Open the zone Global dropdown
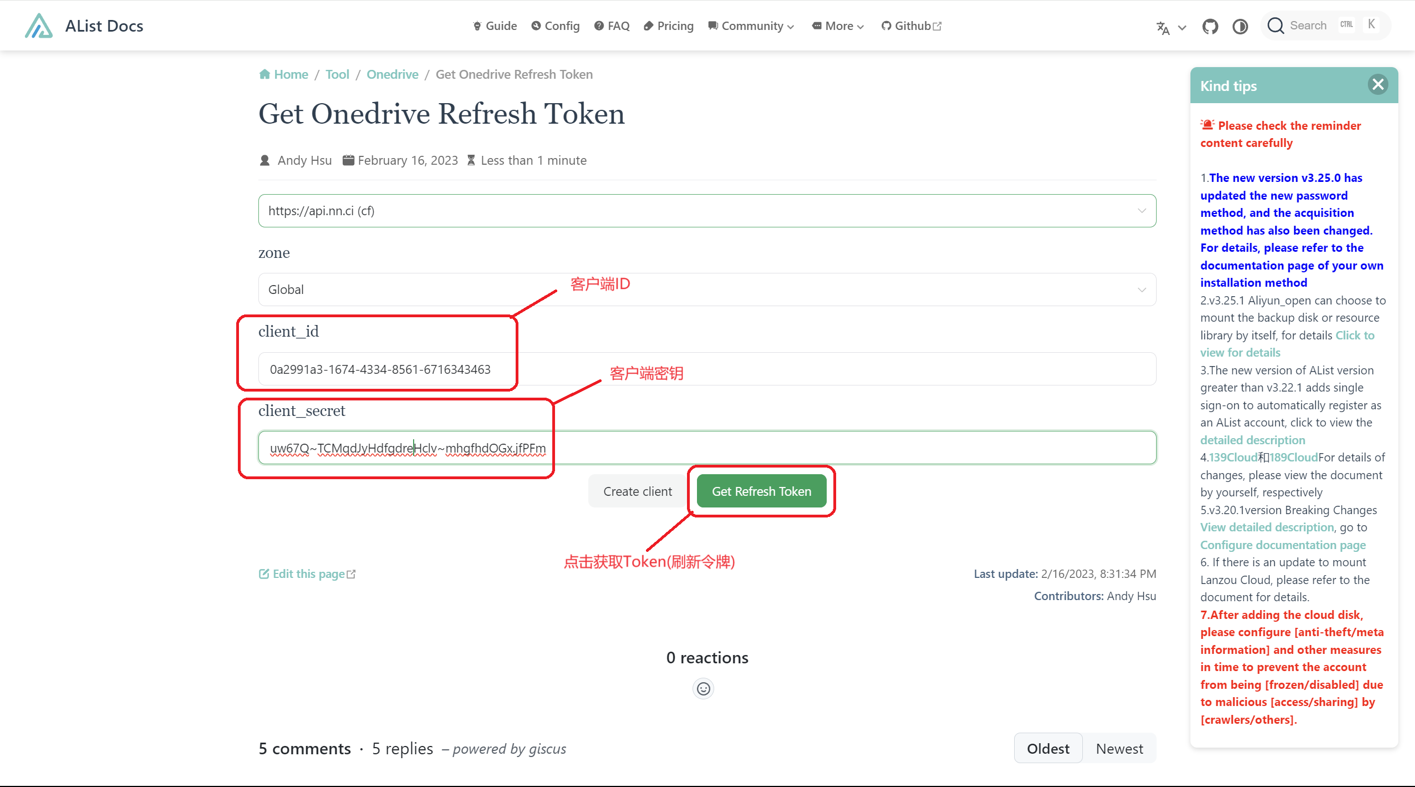1415x787 pixels. pyautogui.click(x=707, y=290)
